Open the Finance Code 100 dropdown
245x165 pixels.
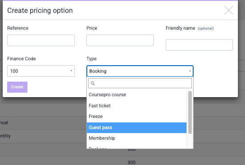pyautogui.click(x=41, y=71)
